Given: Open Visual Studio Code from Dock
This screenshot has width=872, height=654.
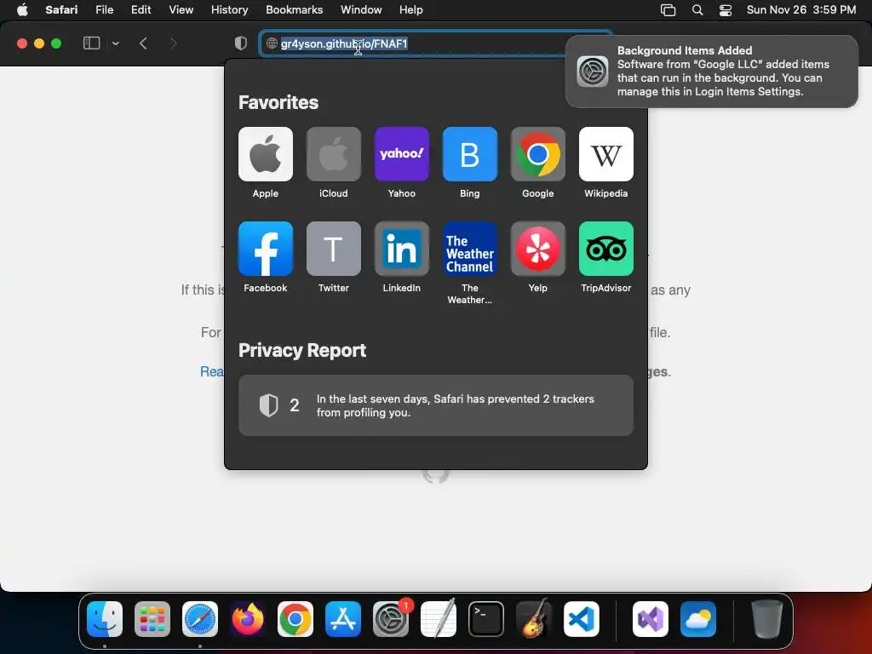Looking at the screenshot, I should [581, 619].
